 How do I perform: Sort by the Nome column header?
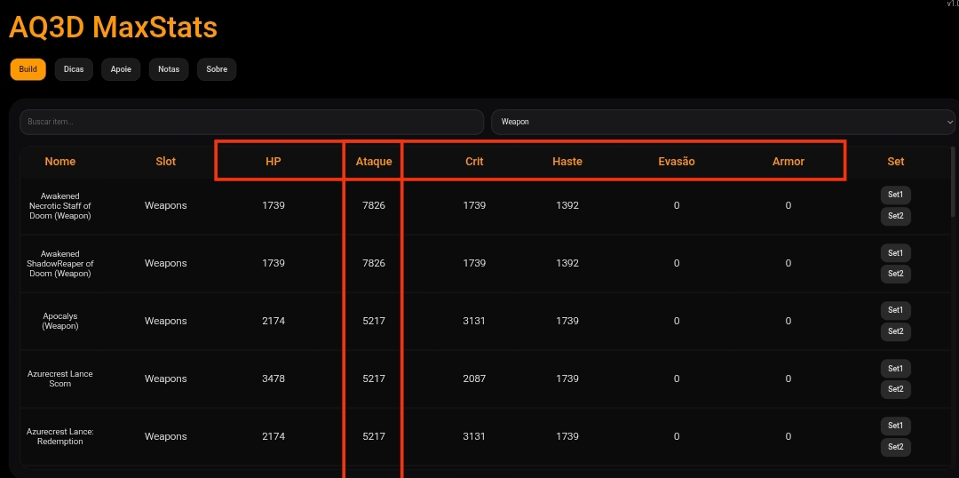tap(60, 162)
